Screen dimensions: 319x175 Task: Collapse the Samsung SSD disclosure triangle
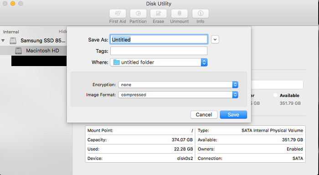point(3,41)
